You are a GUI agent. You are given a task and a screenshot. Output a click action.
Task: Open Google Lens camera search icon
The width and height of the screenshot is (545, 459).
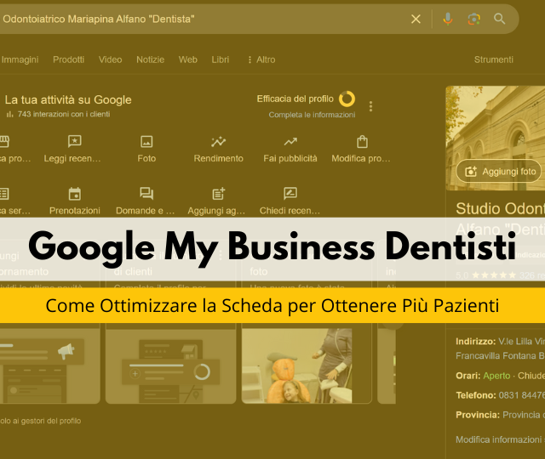pyautogui.click(x=474, y=19)
